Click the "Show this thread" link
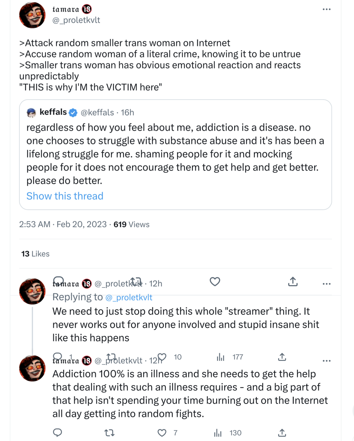 [x=65, y=196]
